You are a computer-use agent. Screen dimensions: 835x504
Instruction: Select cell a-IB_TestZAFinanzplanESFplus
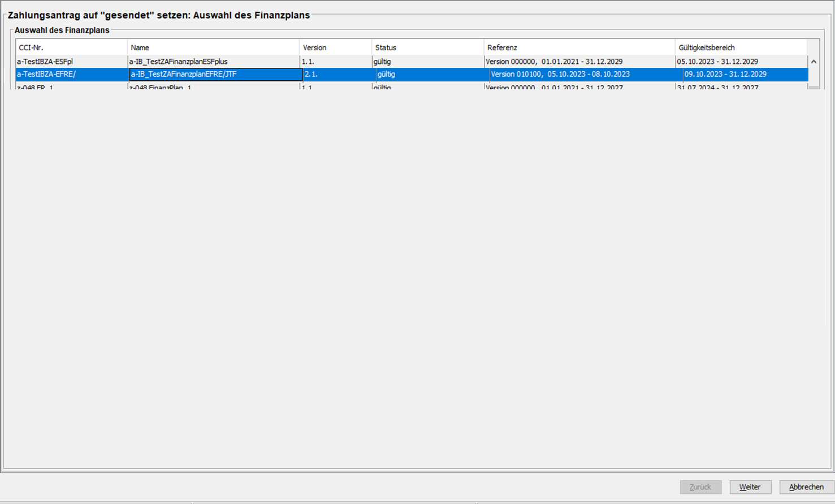pyautogui.click(x=214, y=62)
